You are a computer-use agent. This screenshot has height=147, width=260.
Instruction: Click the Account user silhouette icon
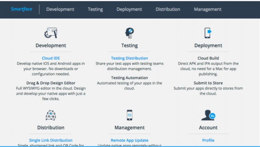pos(208,115)
